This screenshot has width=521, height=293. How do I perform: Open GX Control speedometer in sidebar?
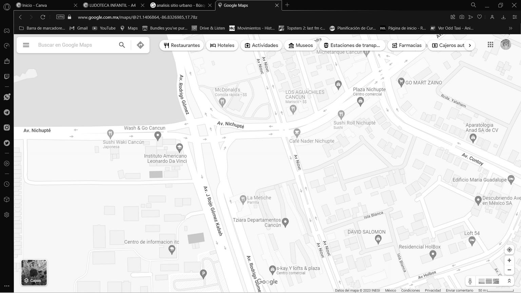pos(7,46)
